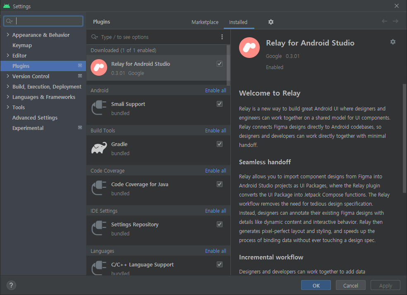Click the plugin search magnifier icon
Viewport: 407px width, 295px height.
pyautogui.click(x=94, y=37)
